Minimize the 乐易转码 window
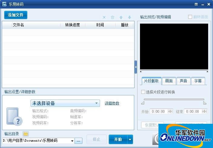This screenshot has width=213, height=148. pyautogui.click(x=203, y=5)
